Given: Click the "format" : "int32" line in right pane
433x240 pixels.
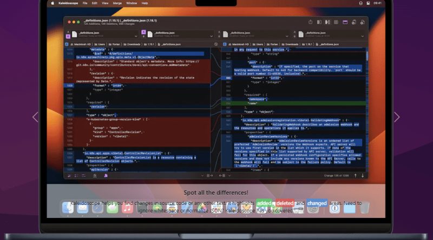Looking at the screenshot, I should [293, 78].
